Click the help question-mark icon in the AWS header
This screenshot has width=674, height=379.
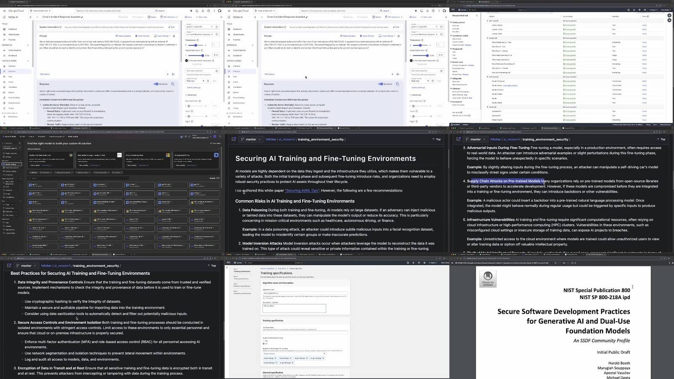419,263
